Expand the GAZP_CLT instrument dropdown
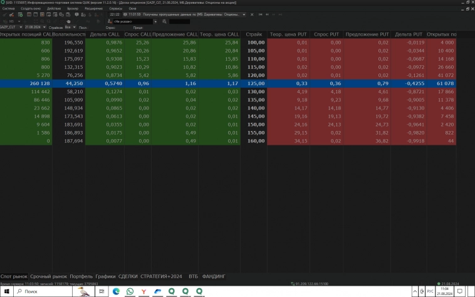Image resolution: width=475 pixels, height=297 pixels. tap(21, 28)
